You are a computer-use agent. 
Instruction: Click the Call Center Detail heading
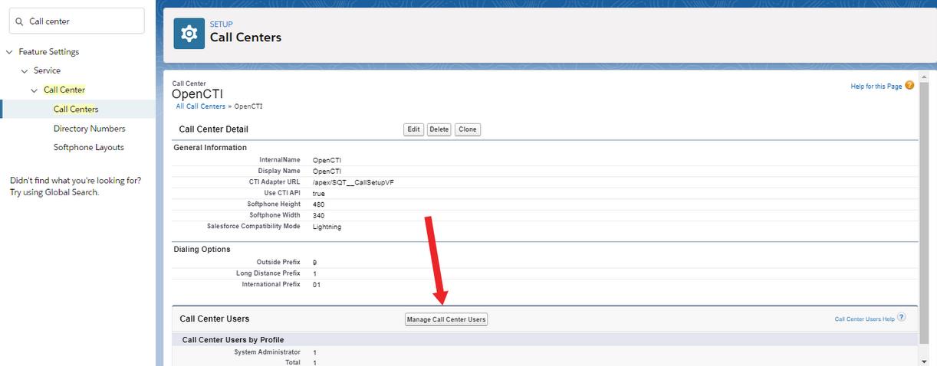(x=214, y=129)
